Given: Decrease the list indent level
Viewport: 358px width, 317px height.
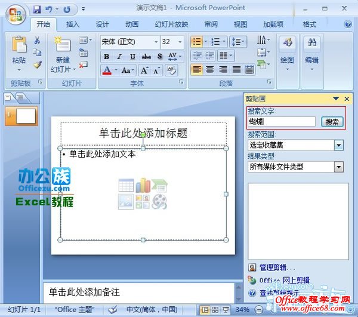Looking at the screenshot, I should pyautogui.click(x=197, y=56).
